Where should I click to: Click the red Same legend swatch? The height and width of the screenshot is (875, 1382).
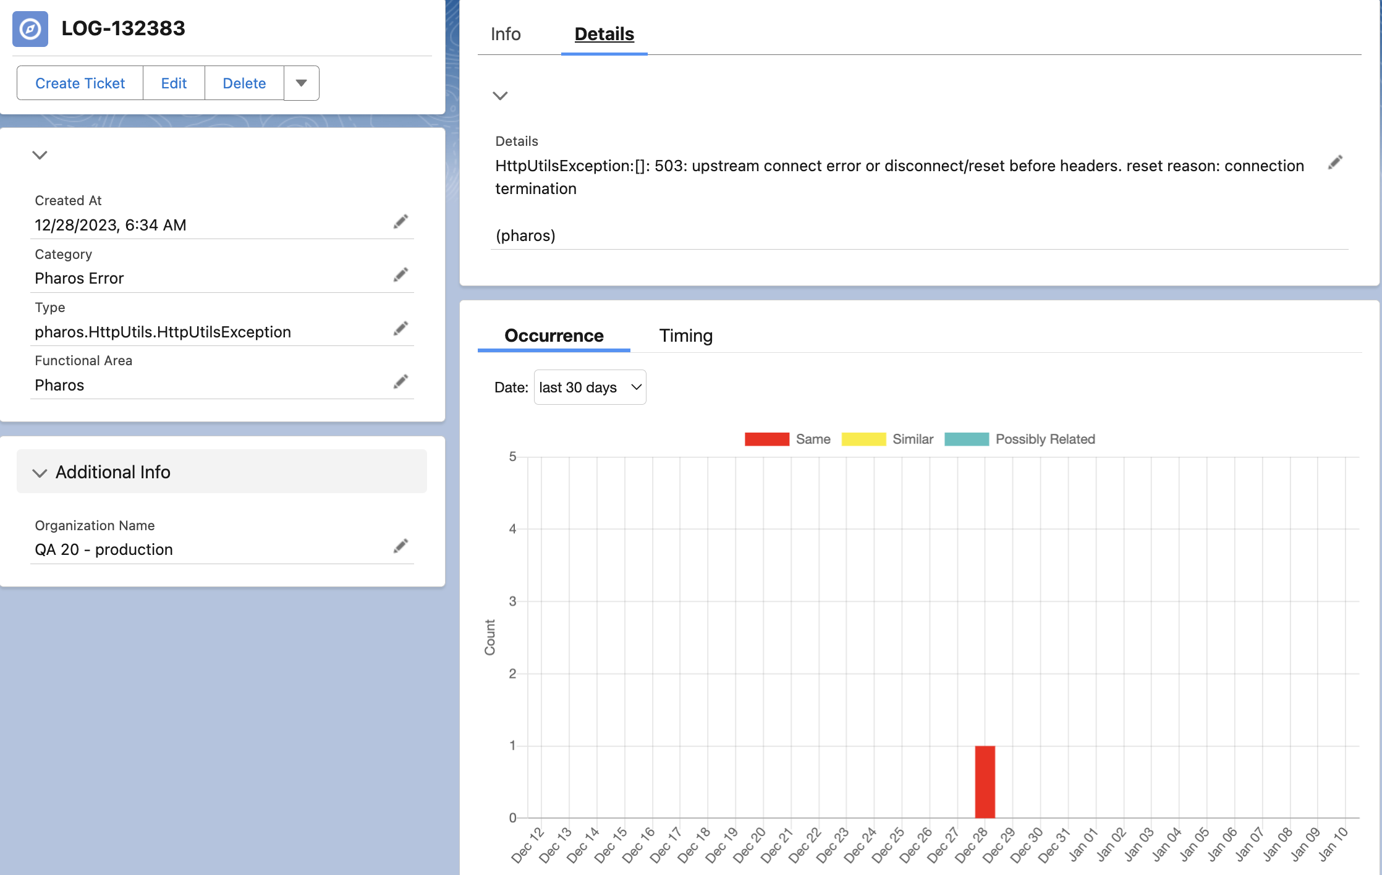tap(766, 439)
